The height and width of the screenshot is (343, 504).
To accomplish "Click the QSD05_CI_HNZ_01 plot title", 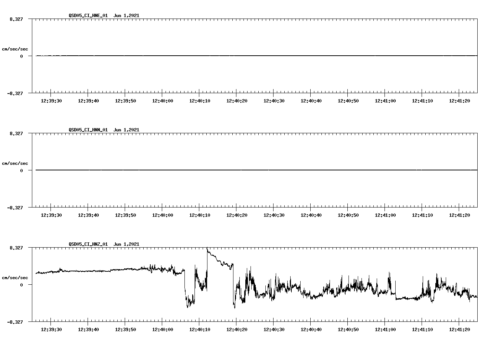I will click(104, 244).
